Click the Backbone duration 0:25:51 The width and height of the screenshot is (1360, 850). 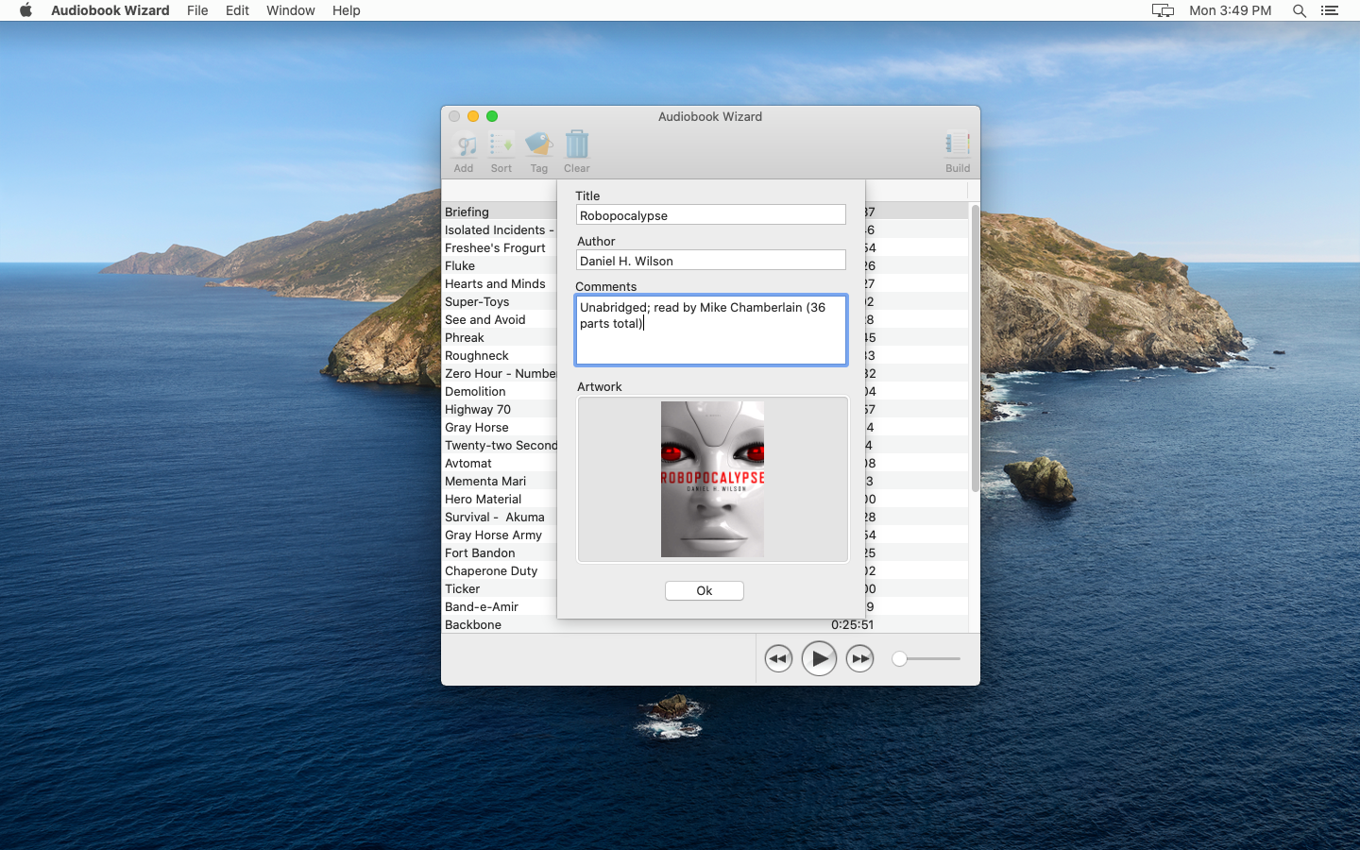(x=852, y=624)
